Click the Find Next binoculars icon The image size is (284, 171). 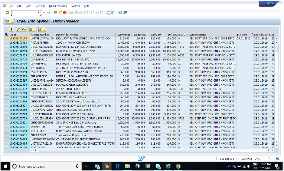point(81,13)
